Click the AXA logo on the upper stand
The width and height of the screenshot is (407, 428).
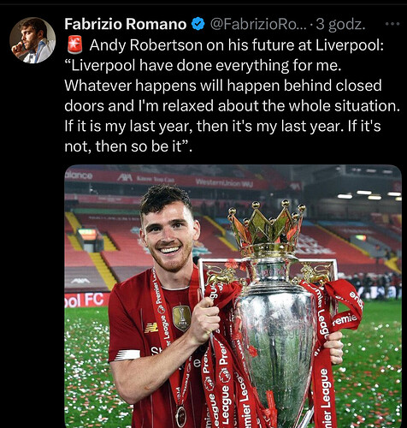coord(125,178)
